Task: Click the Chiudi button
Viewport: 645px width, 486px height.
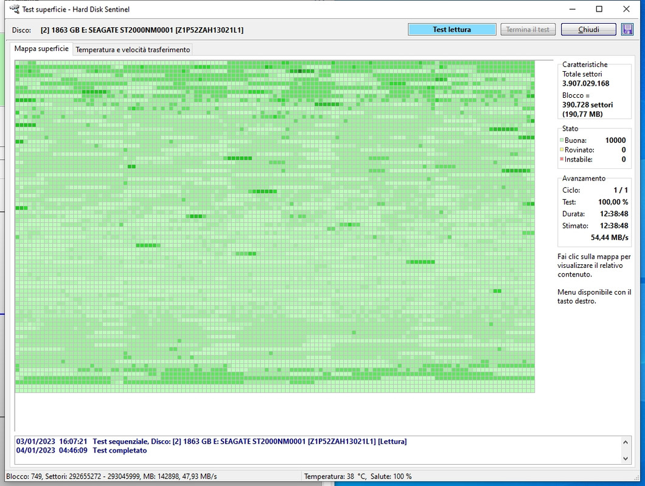Action: coord(588,30)
